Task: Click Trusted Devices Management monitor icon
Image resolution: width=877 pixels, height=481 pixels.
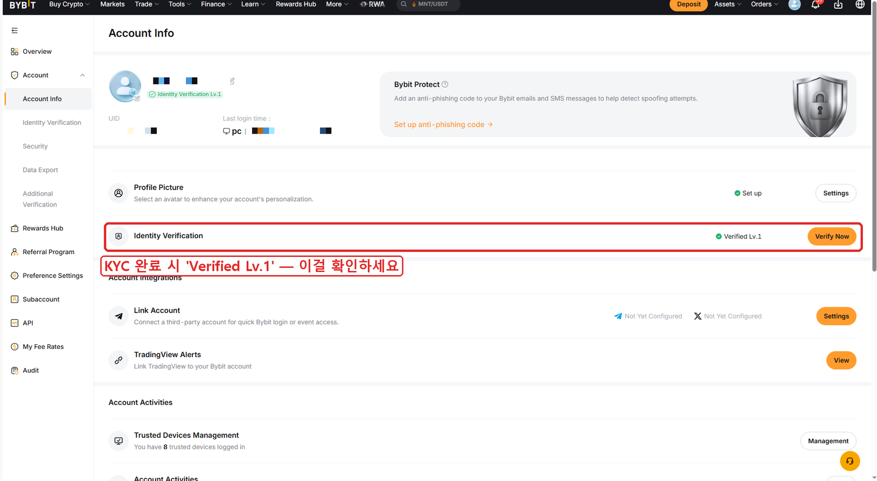Action: 118,441
